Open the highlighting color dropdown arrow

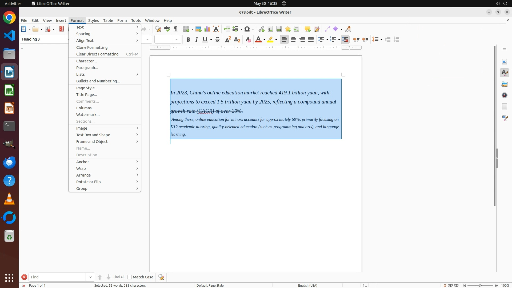click(x=276, y=40)
